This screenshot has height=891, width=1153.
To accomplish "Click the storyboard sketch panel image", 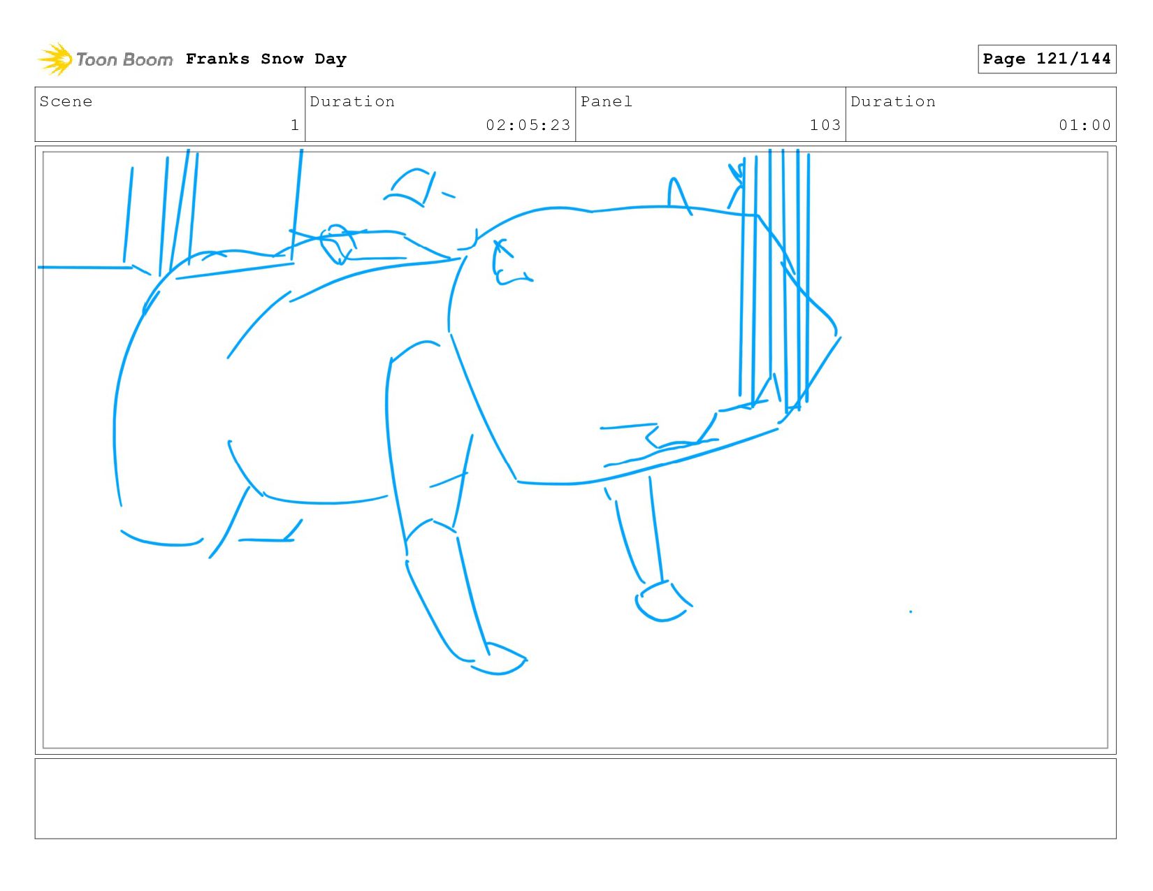I will (575, 450).
